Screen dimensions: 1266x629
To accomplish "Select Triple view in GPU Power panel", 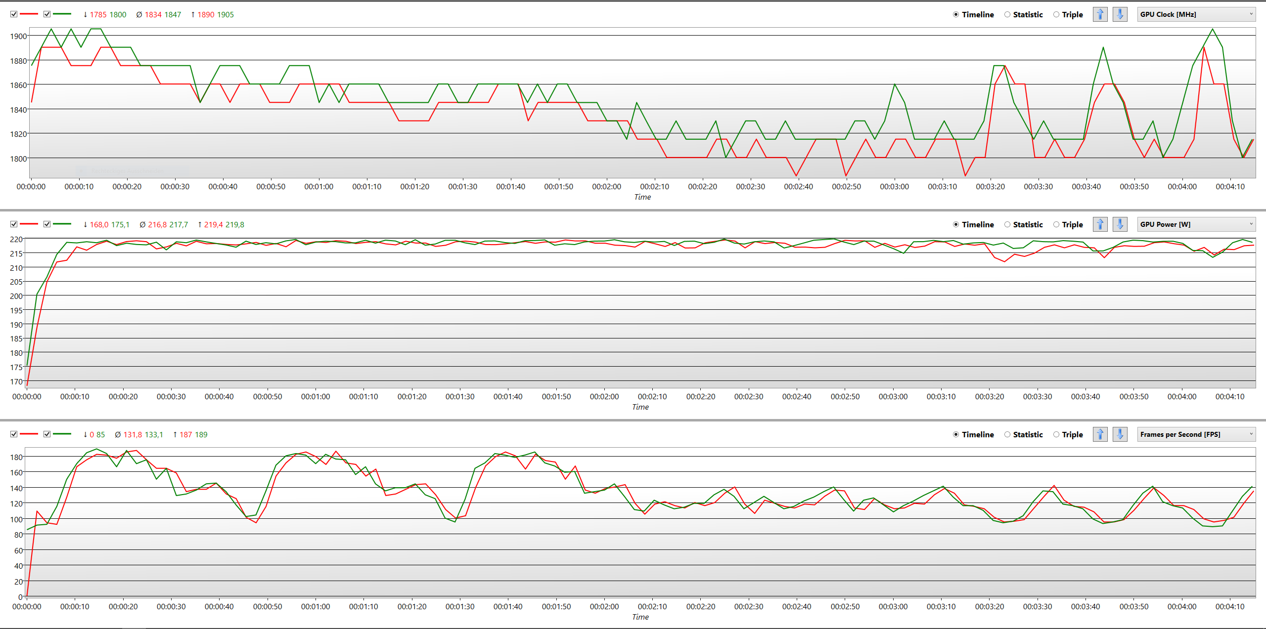I will click(x=1056, y=224).
